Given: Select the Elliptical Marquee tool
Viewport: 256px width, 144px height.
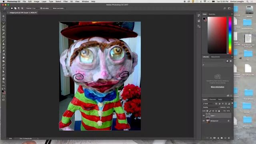Looking at the screenshot, I should 4,20.
